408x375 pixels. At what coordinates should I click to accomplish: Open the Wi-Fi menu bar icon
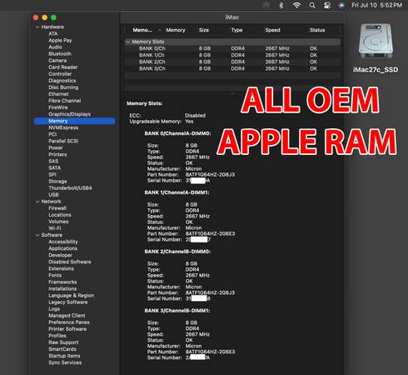[296, 5]
